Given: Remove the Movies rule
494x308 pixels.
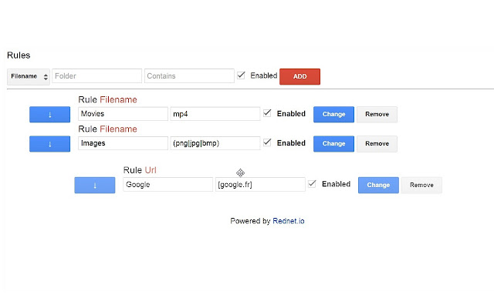Looking at the screenshot, I should tap(377, 114).
